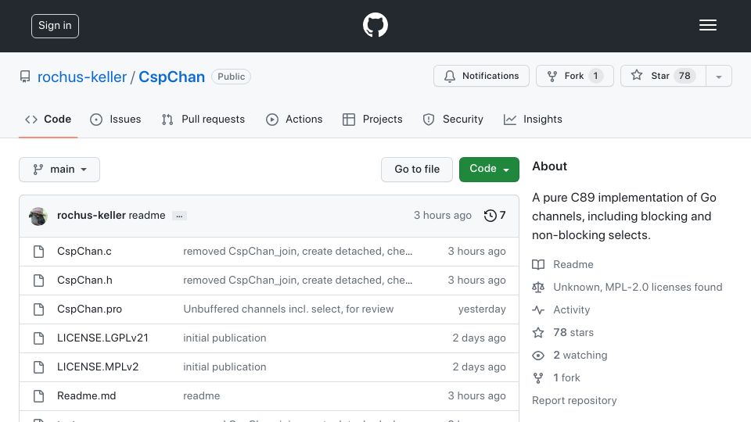This screenshot has width=751, height=422.
Task: Open CspChan.h commit message about CspChan_join
Action: (x=297, y=280)
